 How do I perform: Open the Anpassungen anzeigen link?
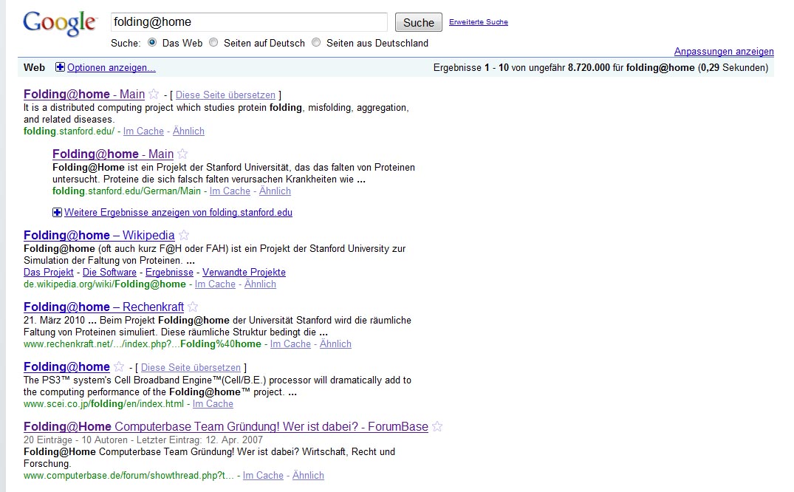724,51
